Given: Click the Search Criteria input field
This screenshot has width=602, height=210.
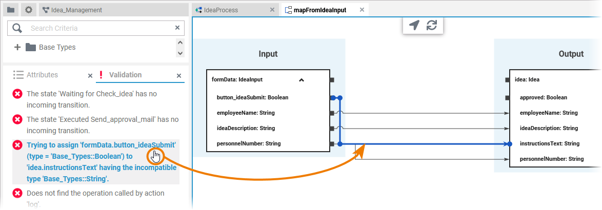Looking at the screenshot, I should (96, 28).
